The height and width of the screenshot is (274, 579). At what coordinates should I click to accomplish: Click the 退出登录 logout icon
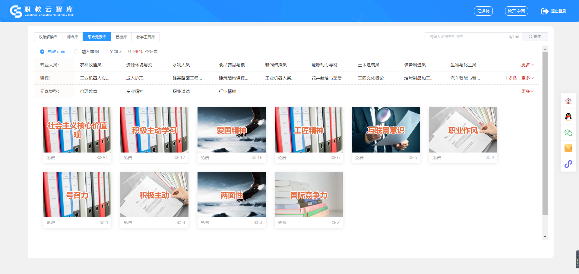(545, 11)
